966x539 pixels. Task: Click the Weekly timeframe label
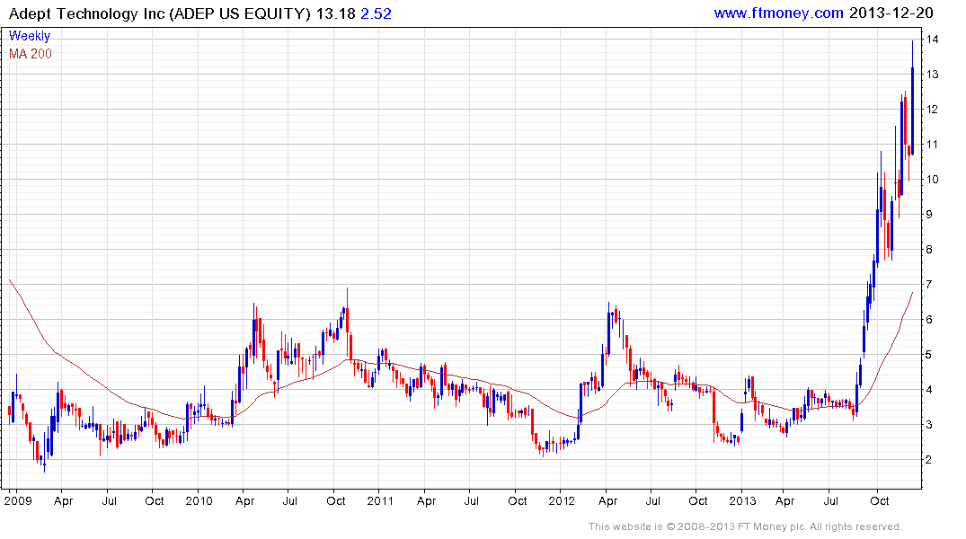[x=29, y=36]
